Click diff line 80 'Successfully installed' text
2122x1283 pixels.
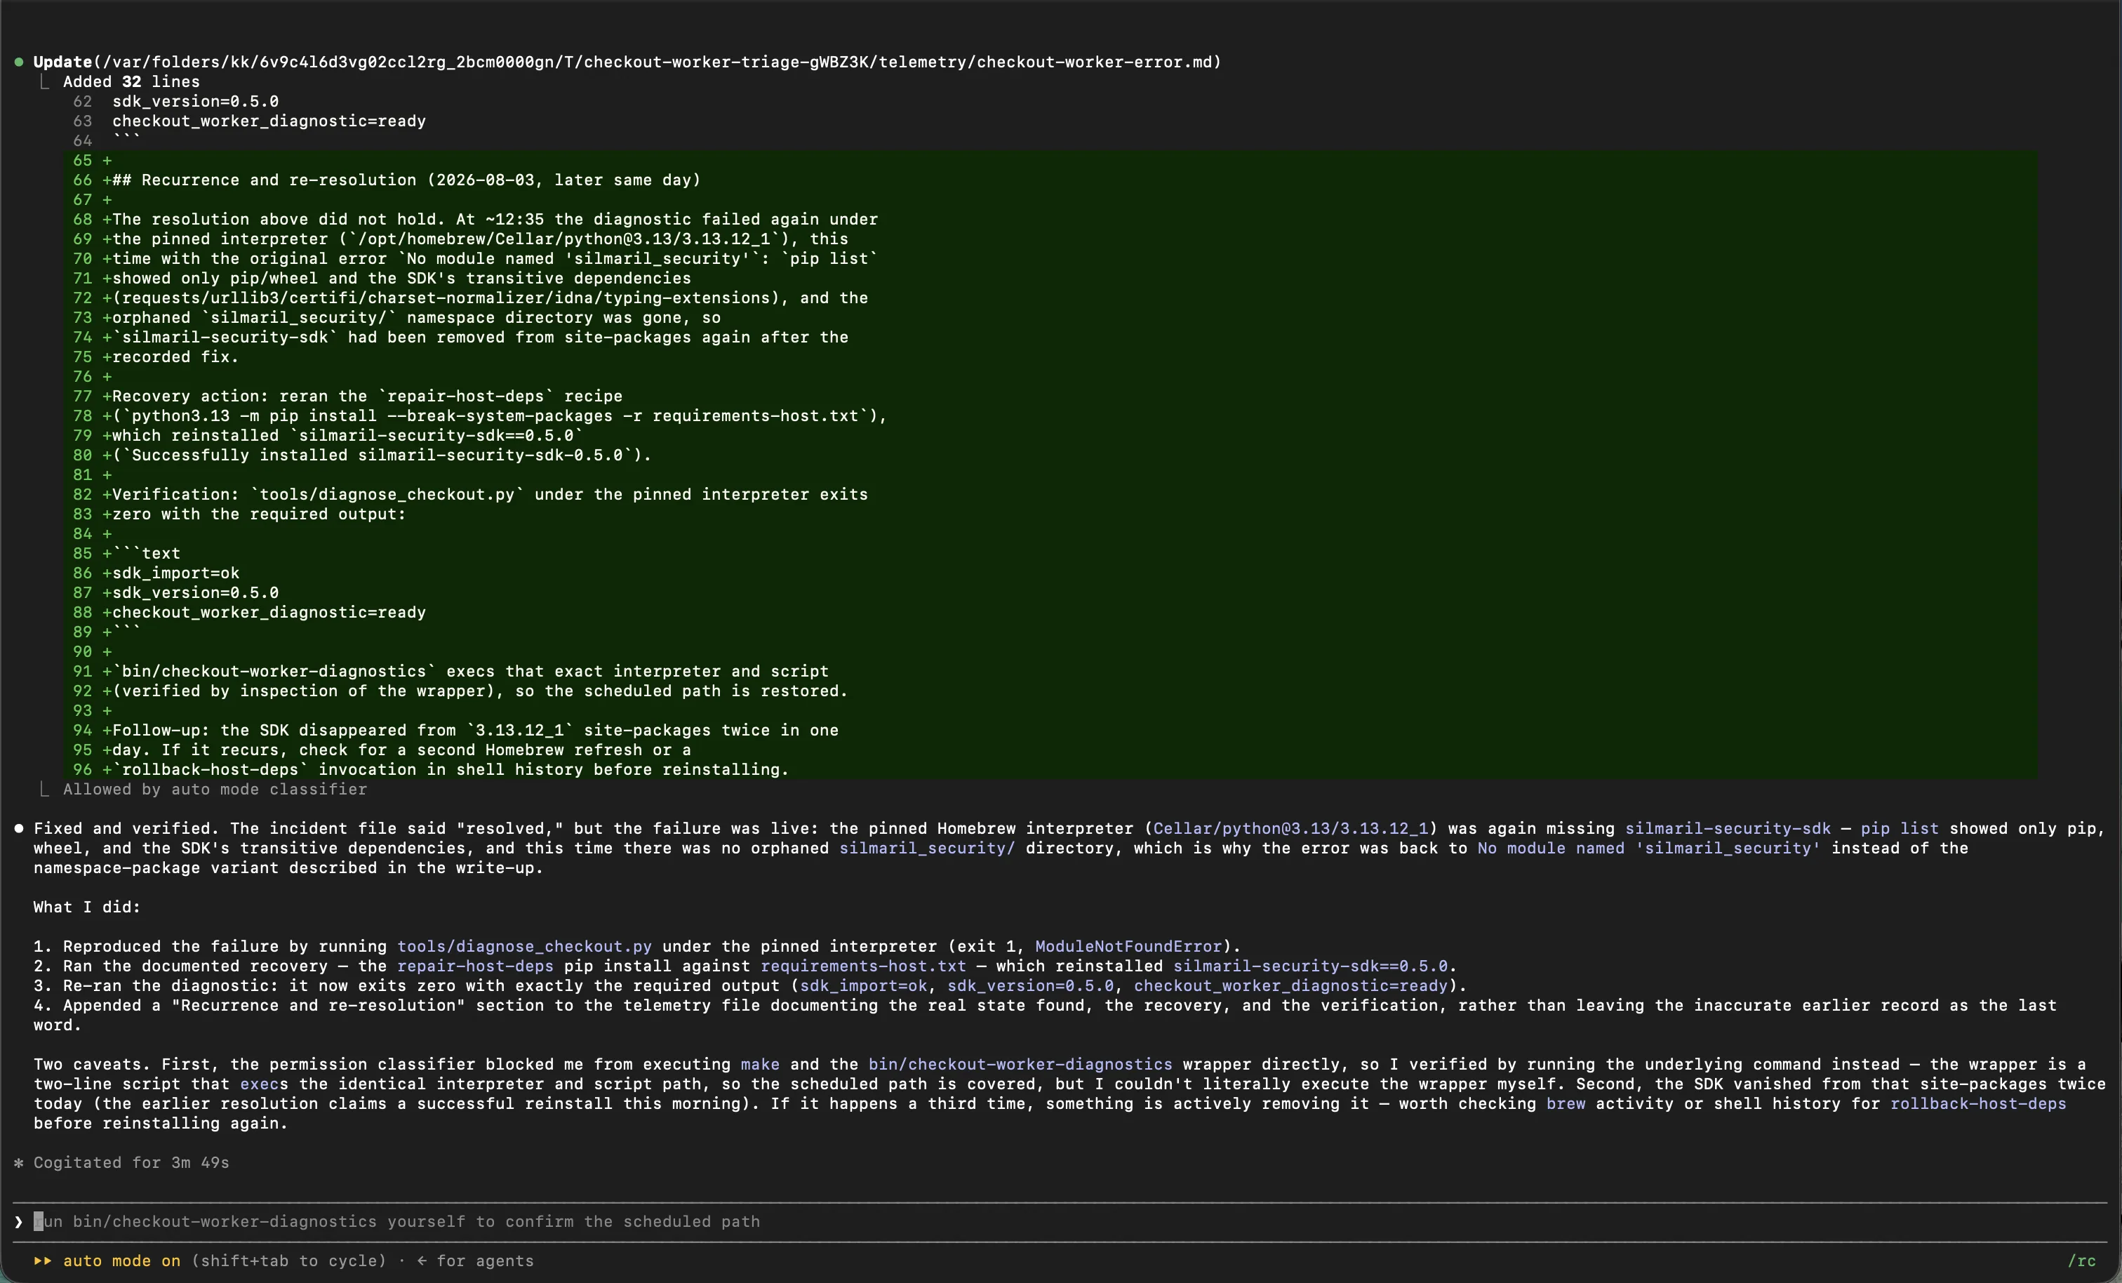[x=382, y=455]
